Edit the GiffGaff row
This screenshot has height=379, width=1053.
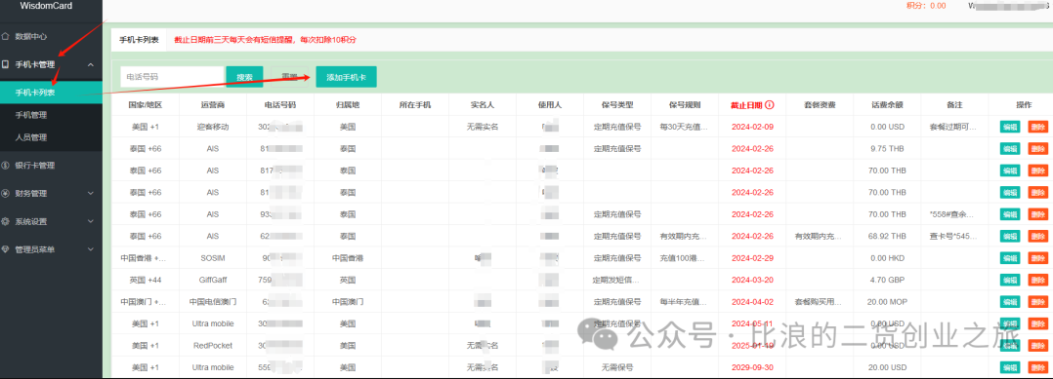1009,280
